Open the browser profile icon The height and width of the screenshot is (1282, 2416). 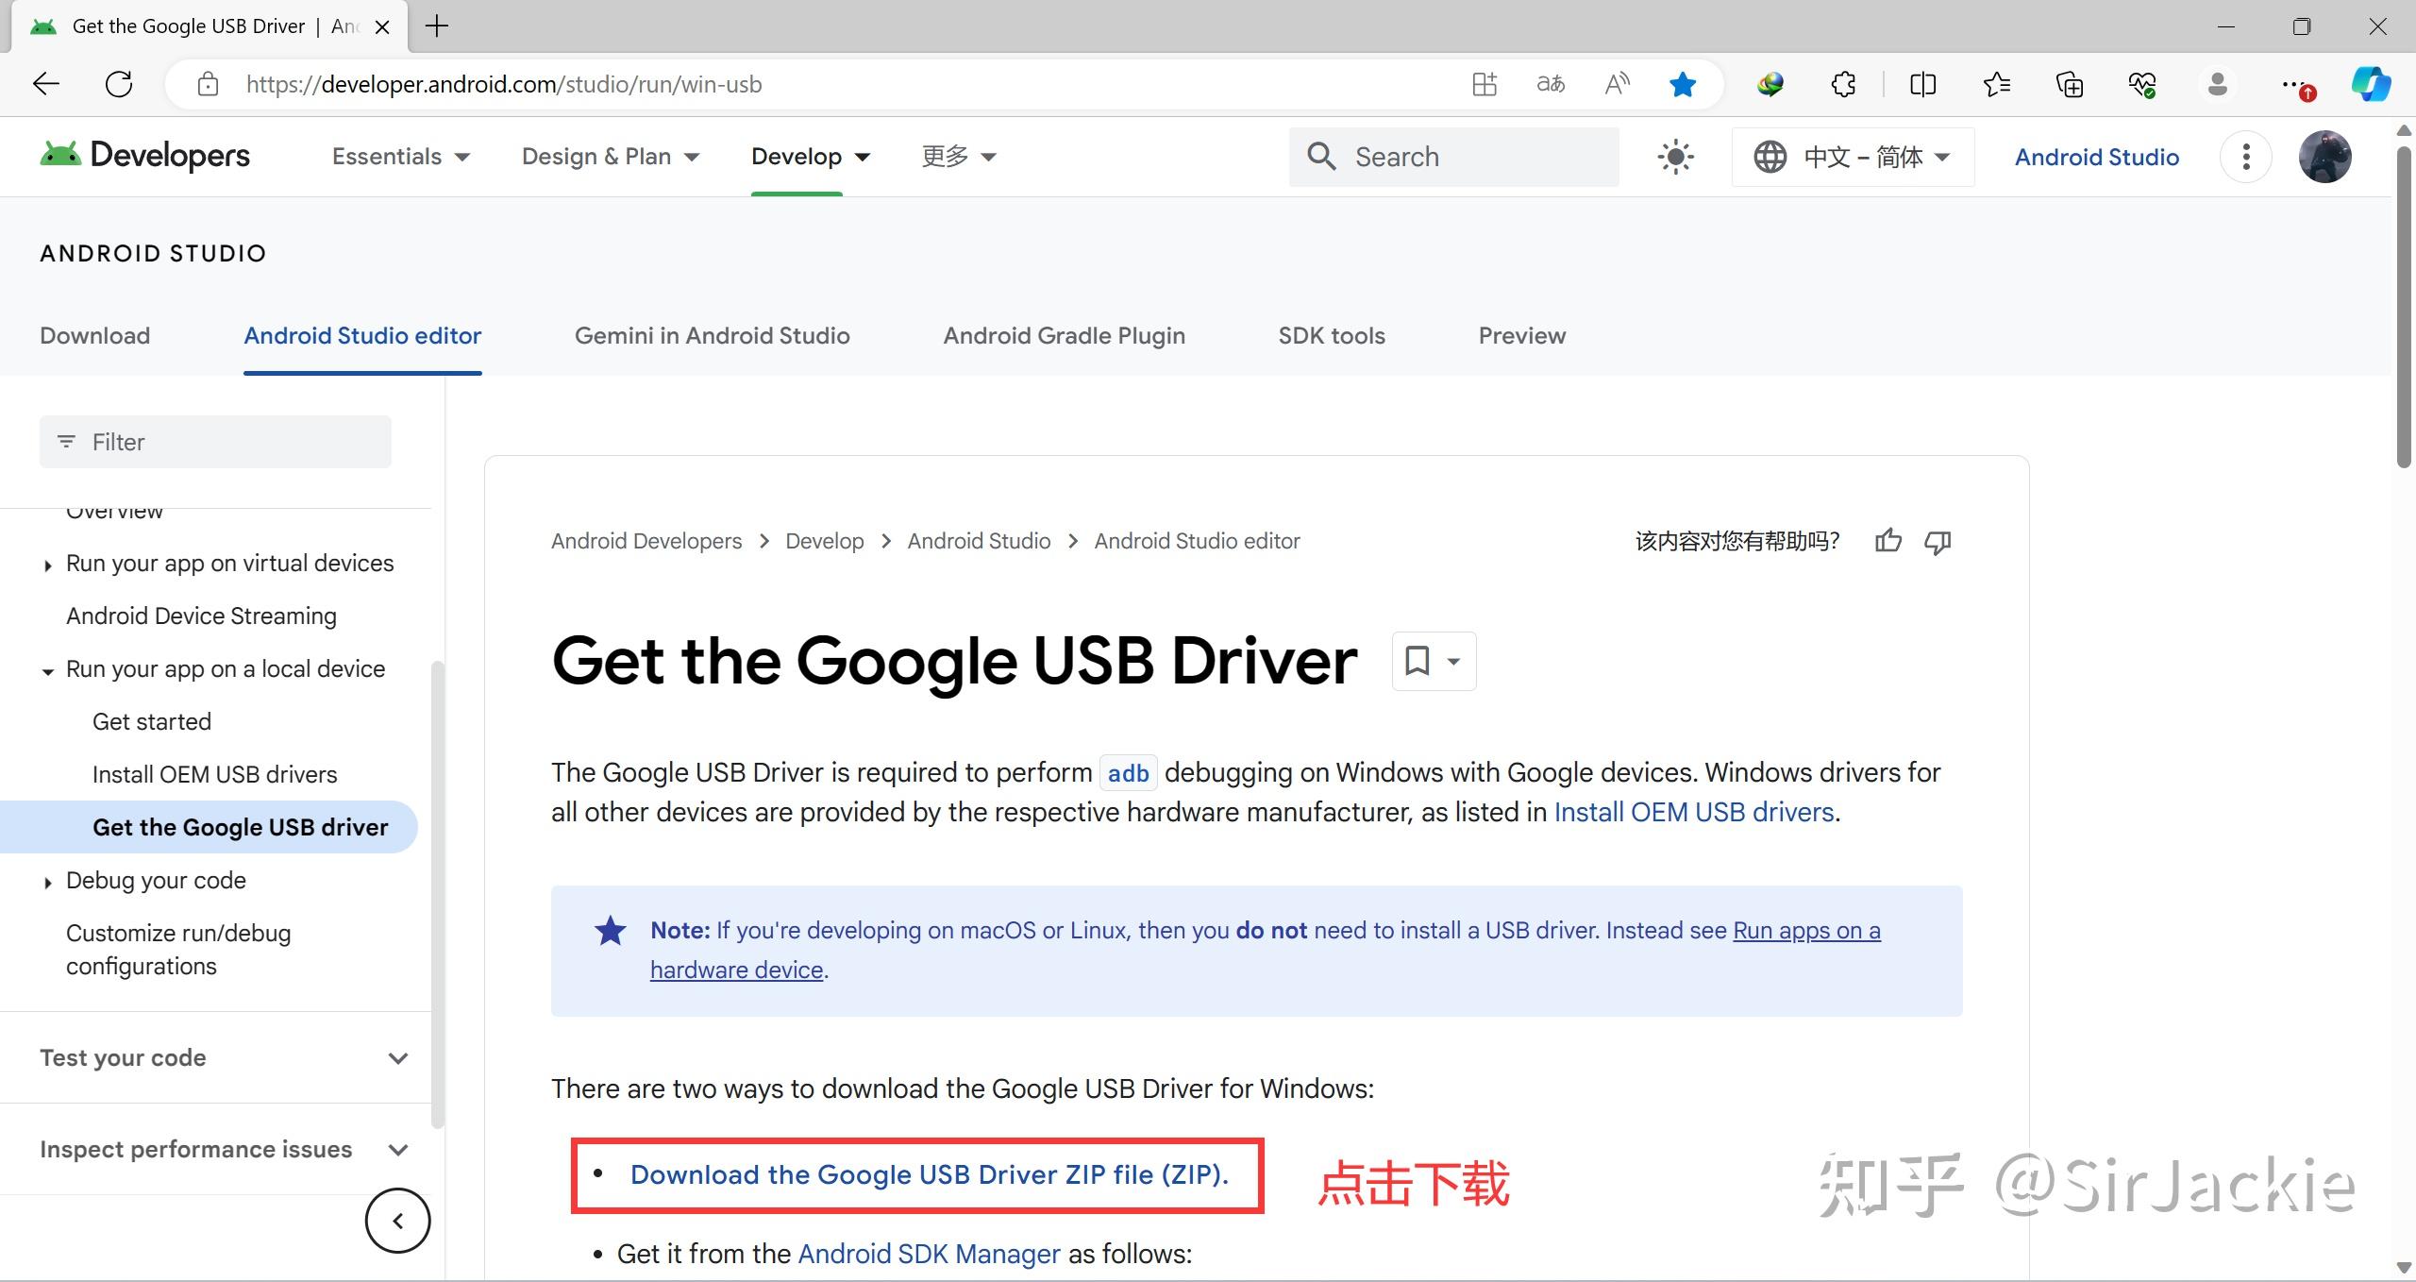coord(2218,84)
